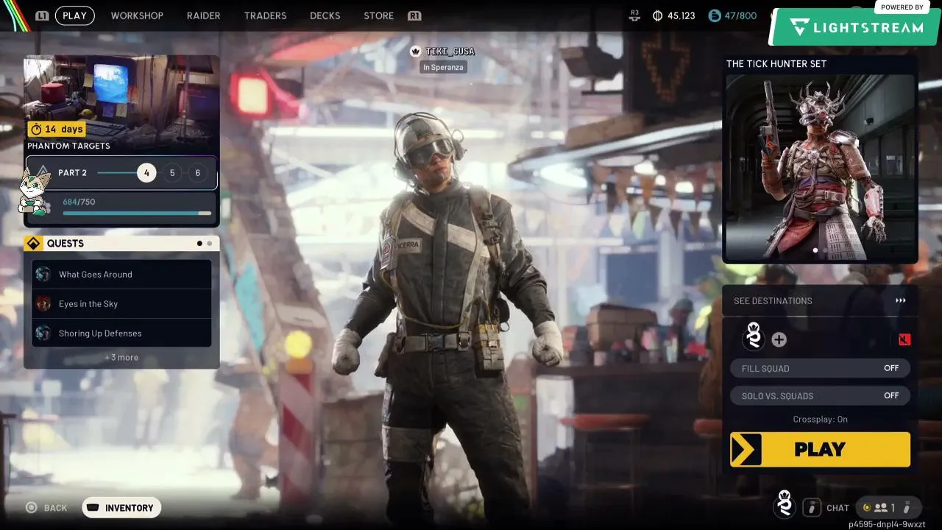This screenshot has width=942, height=530.
Task: Toggle Solo vs. Squads setting
Action: 820,395
